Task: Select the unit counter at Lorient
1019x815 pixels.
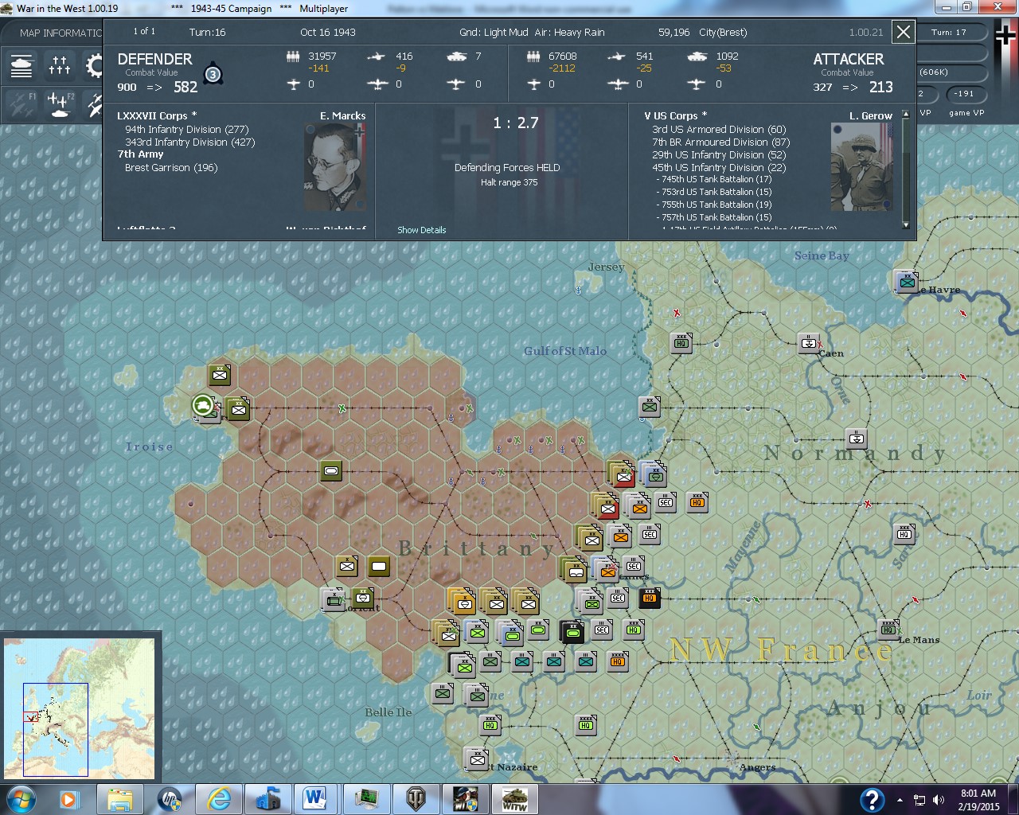Action: 333,599
